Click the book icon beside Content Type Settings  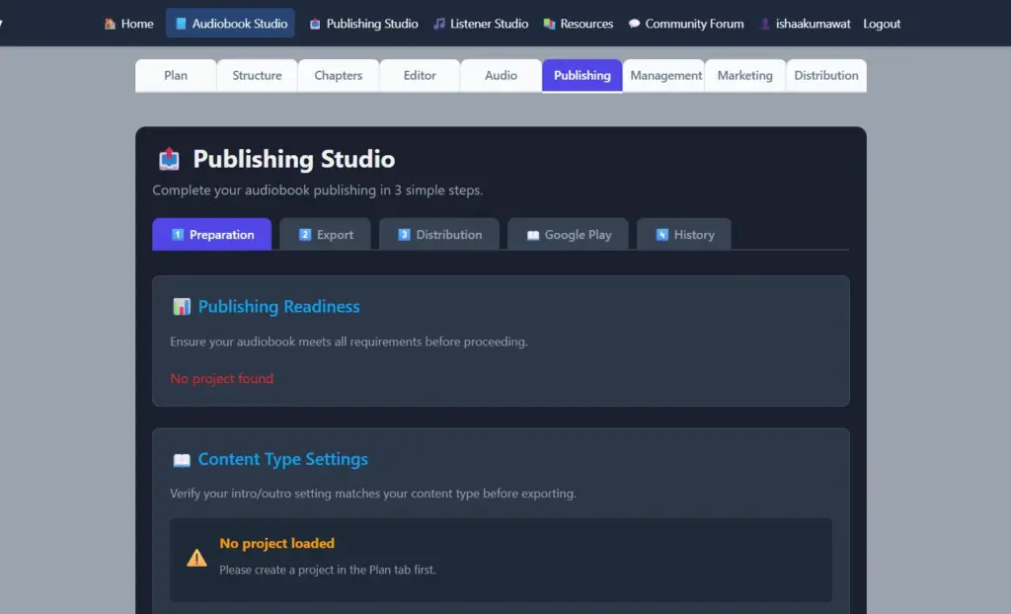point(182,459)
